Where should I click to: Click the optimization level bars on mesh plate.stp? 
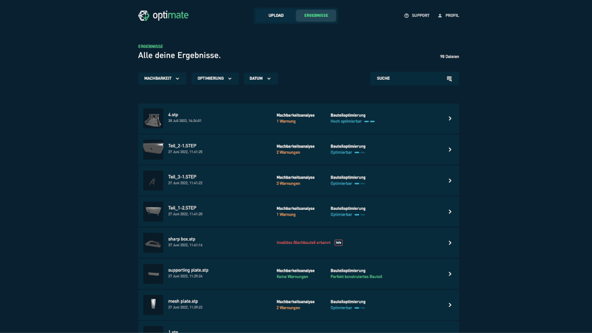coord(360,308)
